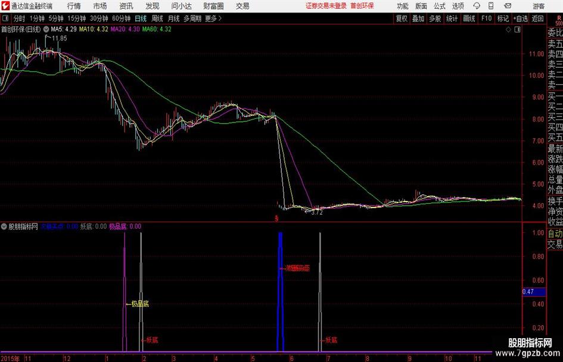
Task: Select the 月线 monthly chart tab
Action: (174, 18)
